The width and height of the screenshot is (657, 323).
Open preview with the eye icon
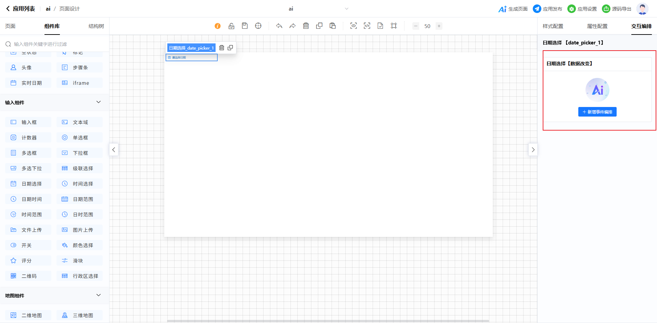[353, 26]
